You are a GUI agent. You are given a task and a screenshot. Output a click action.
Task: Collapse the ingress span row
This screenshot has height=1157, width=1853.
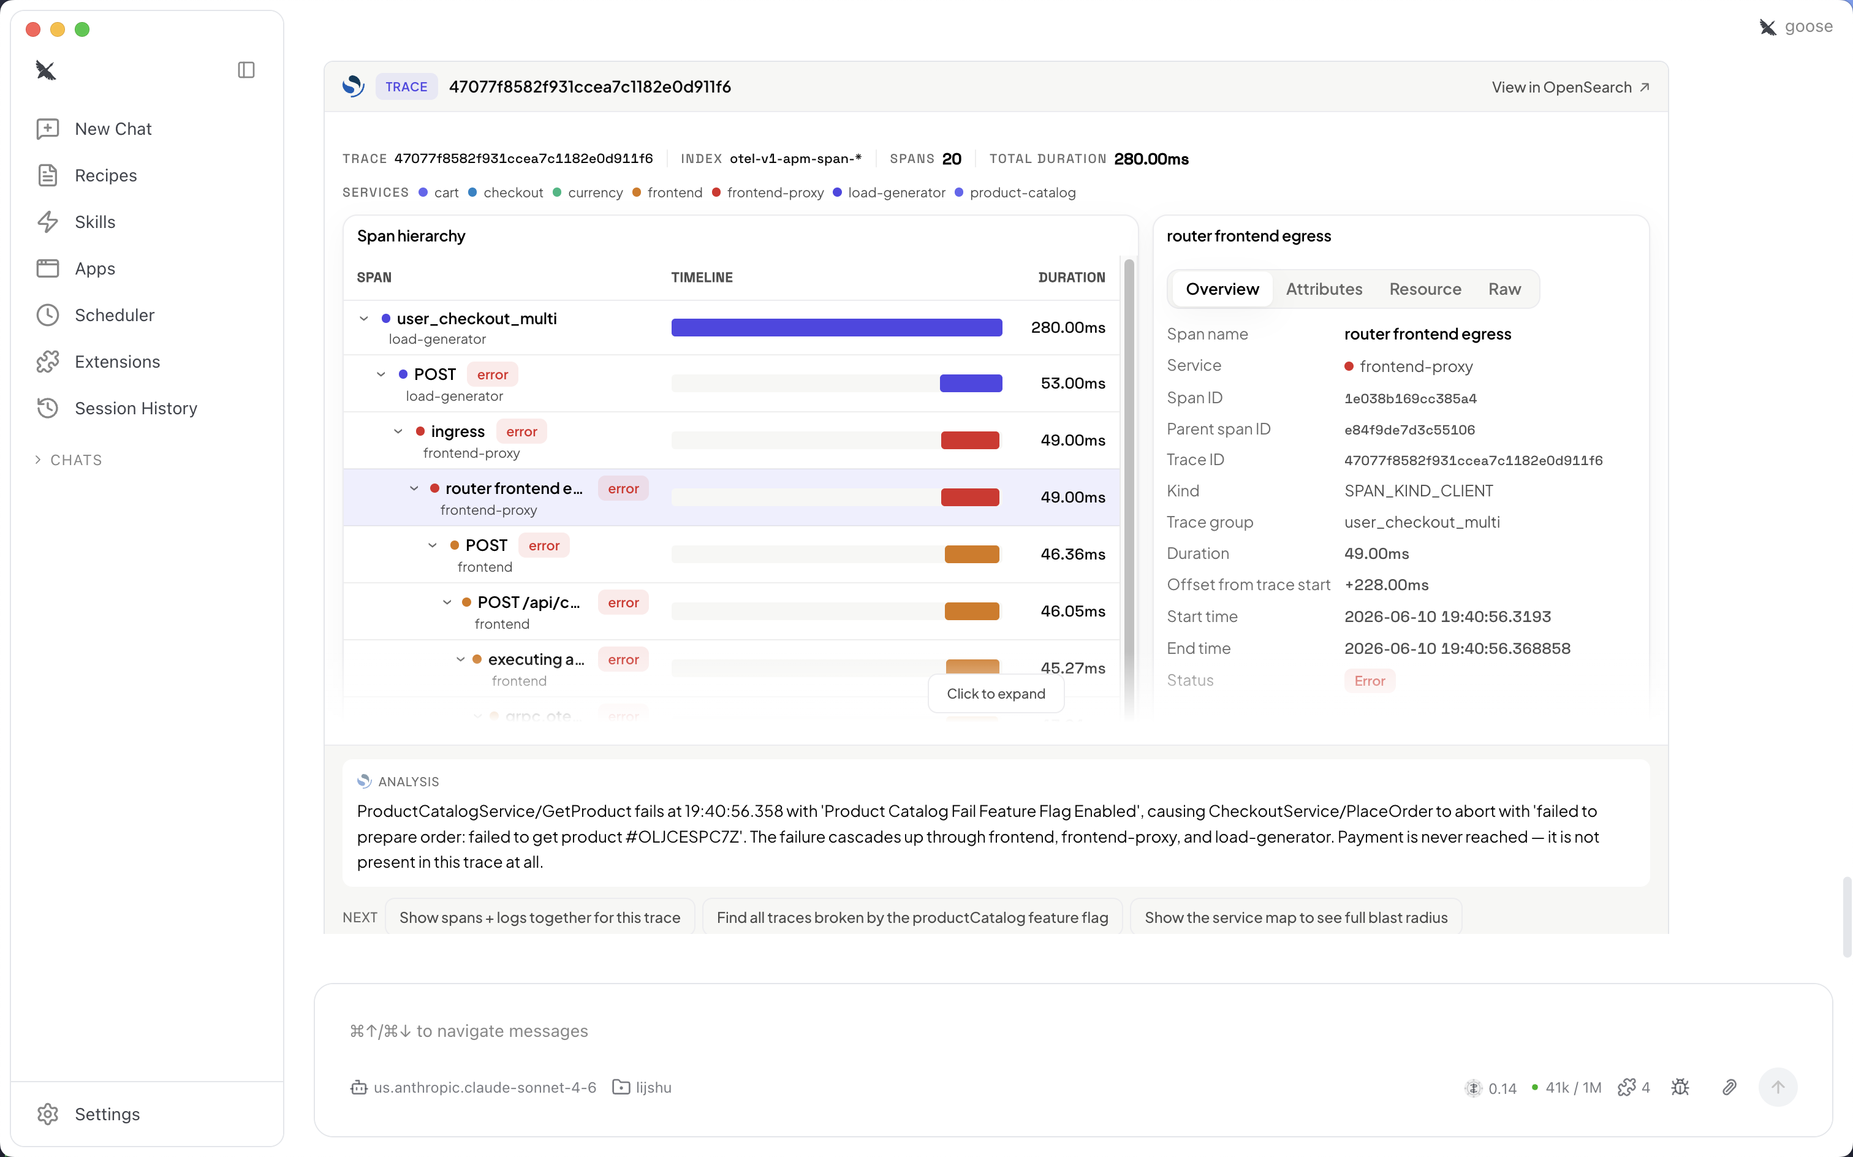(398, 431)
